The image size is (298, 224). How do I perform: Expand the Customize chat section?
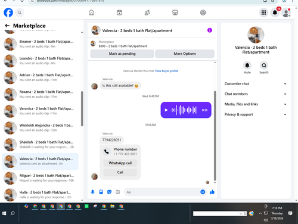(x=256, y=83)
